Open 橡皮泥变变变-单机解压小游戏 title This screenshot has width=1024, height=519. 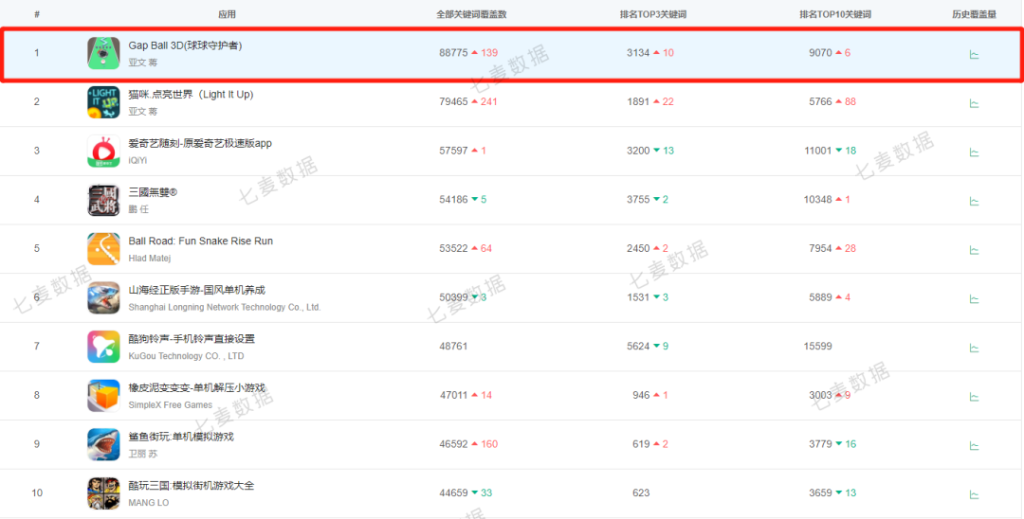pos(196,388)
